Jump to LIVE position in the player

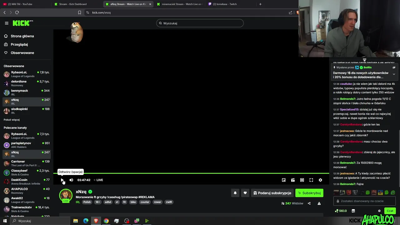98,180
